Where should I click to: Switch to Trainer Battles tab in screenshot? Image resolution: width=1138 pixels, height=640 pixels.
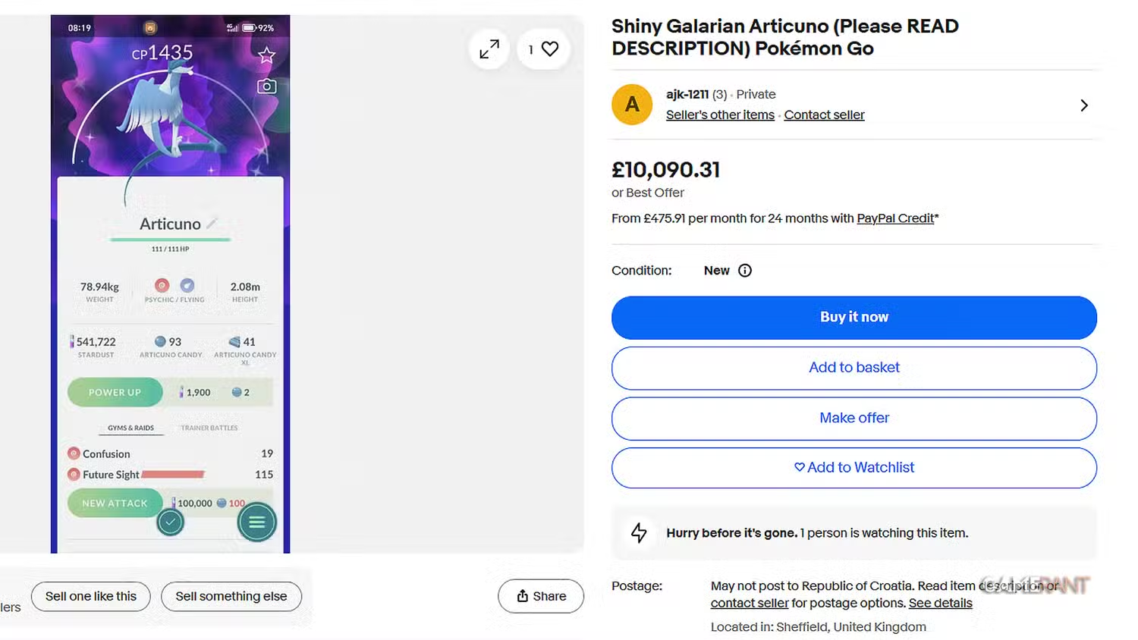pyautogui.click(x=209, y=428)
